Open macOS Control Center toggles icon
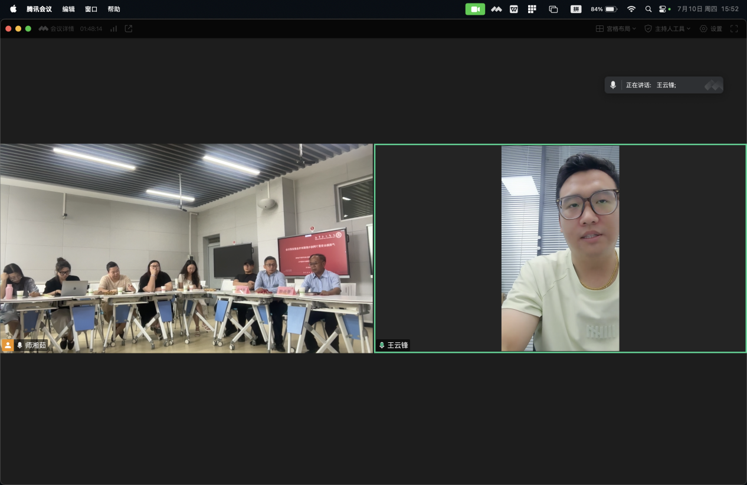 point(663,9)
